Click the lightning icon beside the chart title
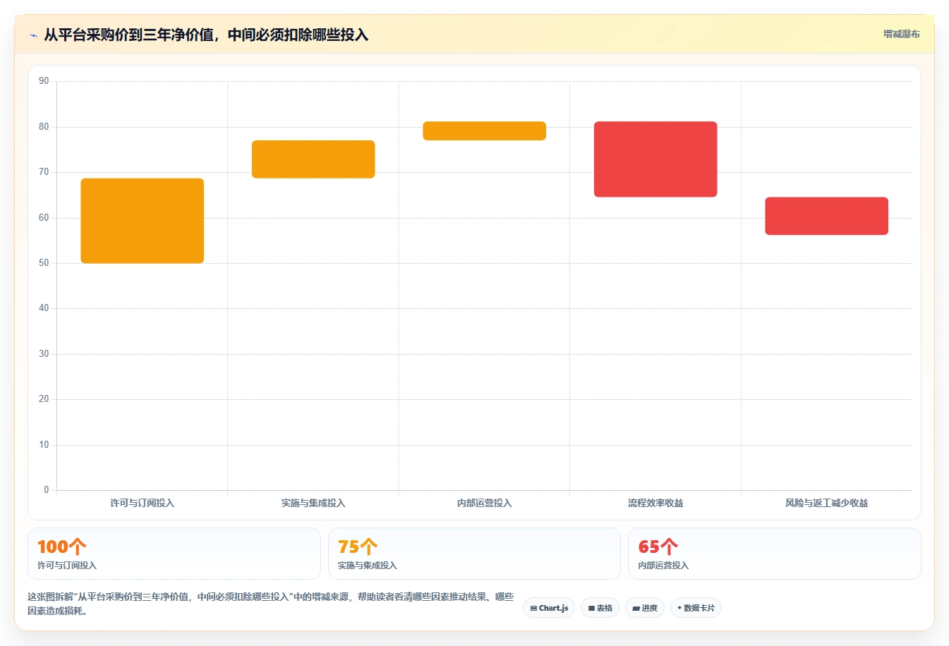The height and width of the screenshot is (646, 949). pos(33,35)
